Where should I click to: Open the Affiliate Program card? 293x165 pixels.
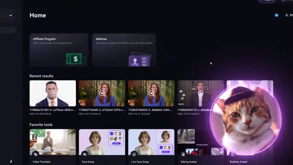coord(59,50)
